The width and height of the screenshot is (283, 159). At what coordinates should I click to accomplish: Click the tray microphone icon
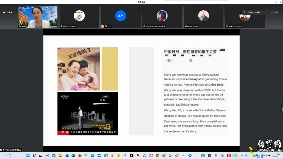pyautogui.click(x=246, y=156)
